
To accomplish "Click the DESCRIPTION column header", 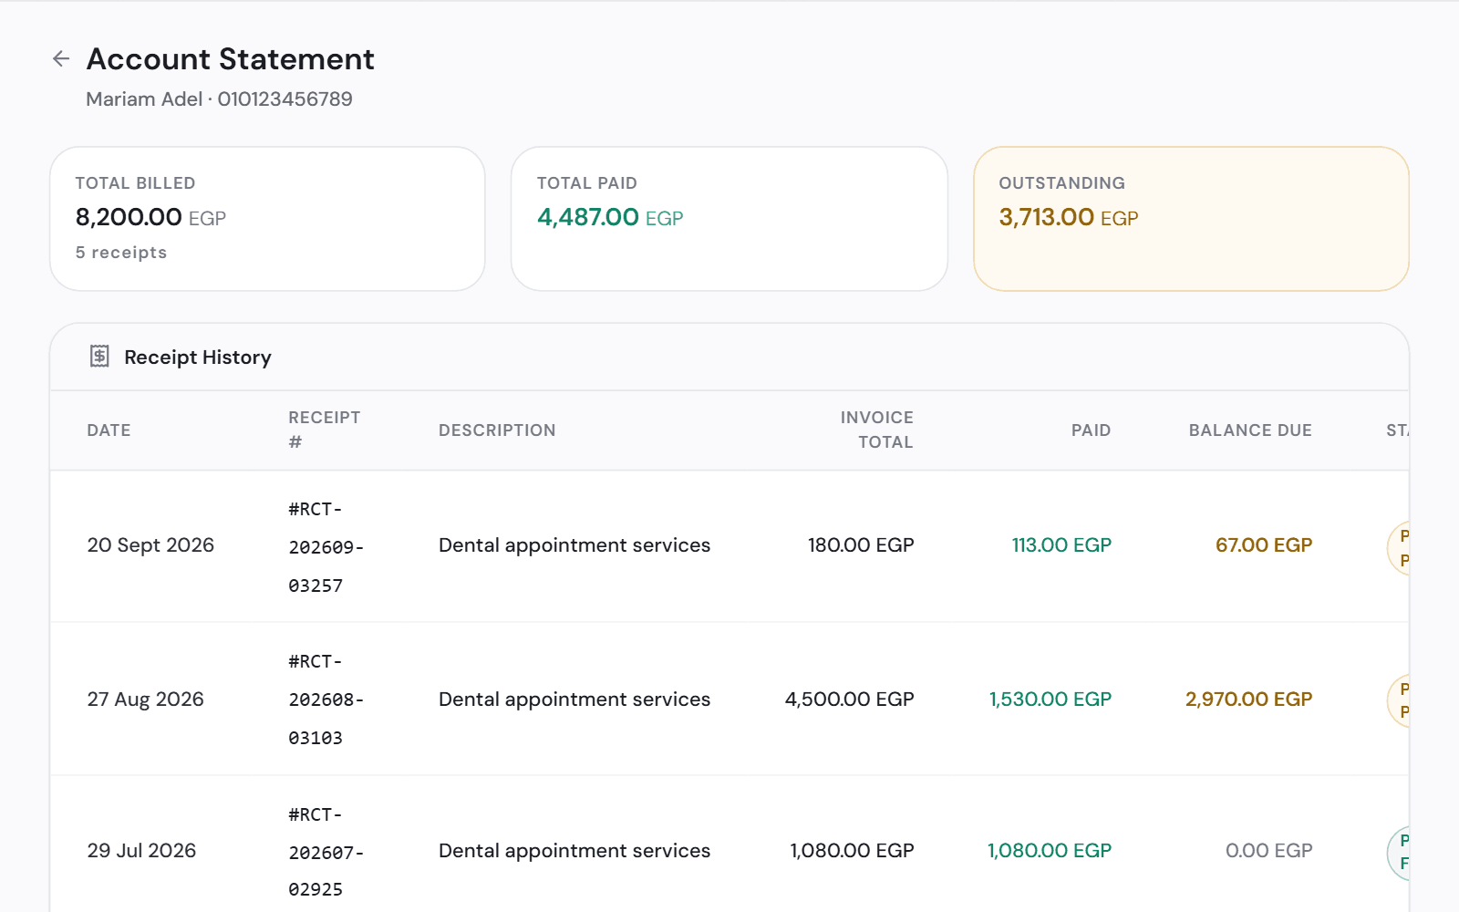I will (x=497, y=430).
